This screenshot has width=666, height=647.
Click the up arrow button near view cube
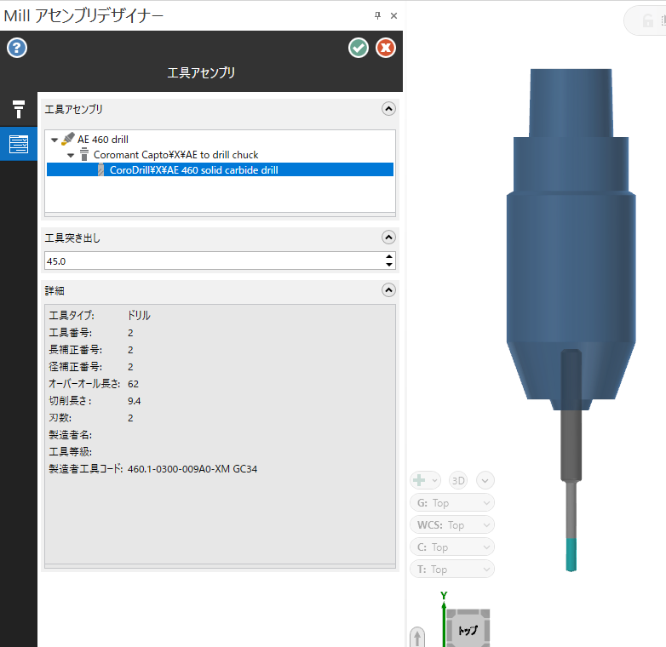[x=417, y=637]
